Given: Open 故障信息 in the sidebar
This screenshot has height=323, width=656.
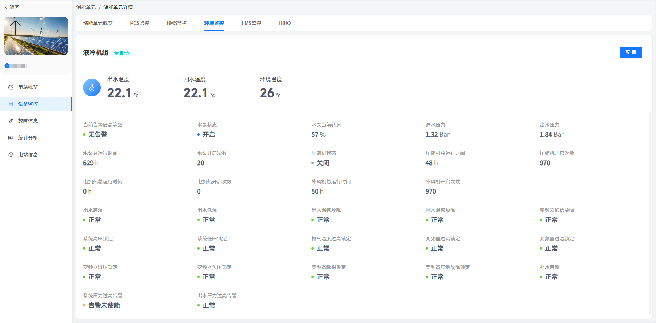Looking at the screenshot, I should pos(28,121).
